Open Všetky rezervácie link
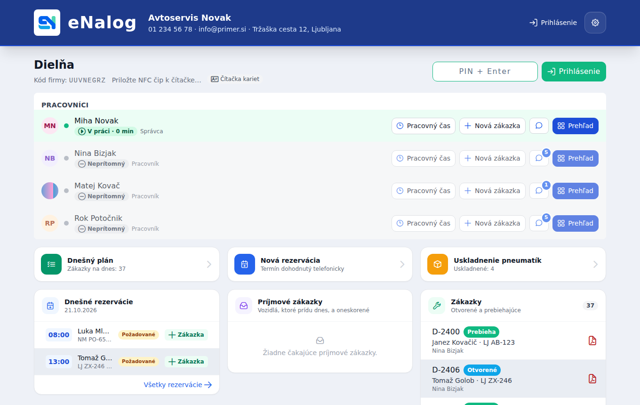Viewport: 640px width, 405px height. click(x=178, y=385)
